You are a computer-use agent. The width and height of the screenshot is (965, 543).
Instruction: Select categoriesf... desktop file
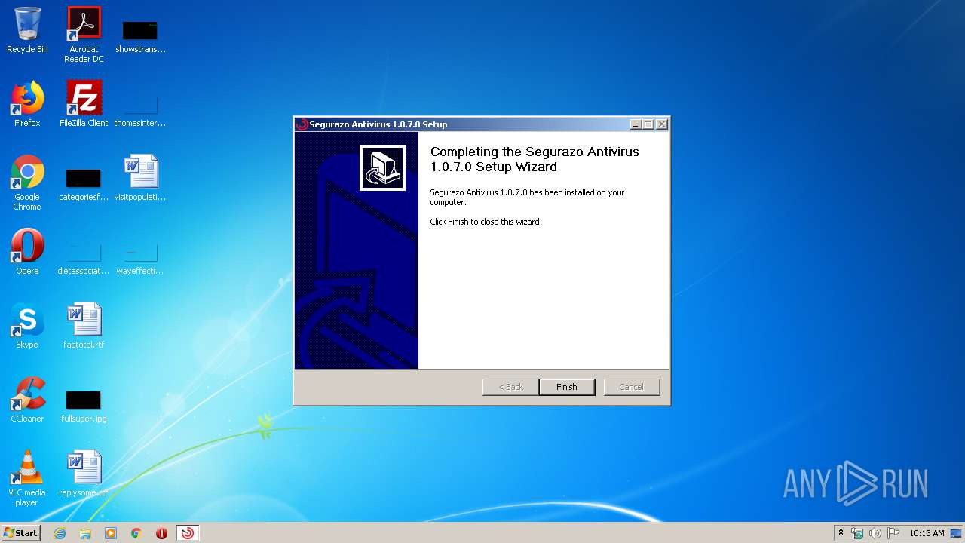coord(84,184)
